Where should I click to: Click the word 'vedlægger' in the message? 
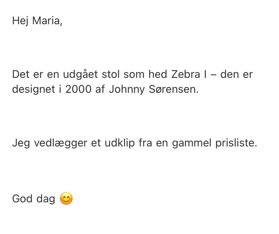[61, 143]
